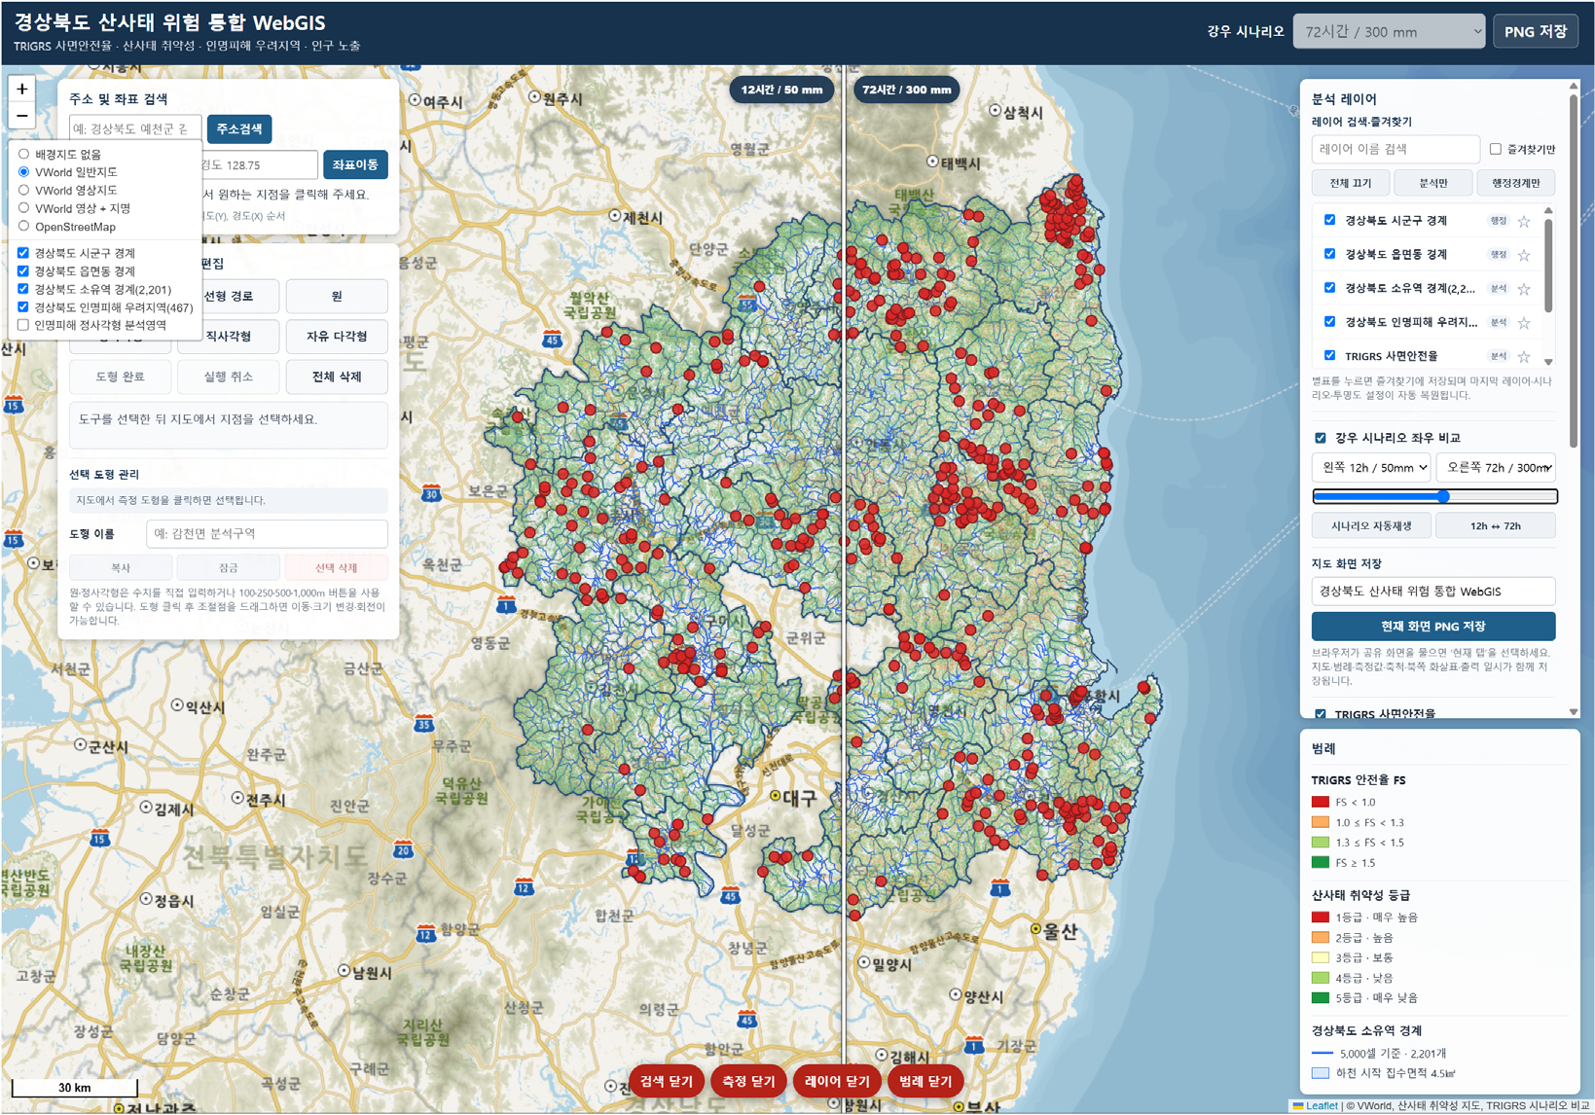Click 좌표이동 button
The image size is (1595, 1115).
[355, 165]
